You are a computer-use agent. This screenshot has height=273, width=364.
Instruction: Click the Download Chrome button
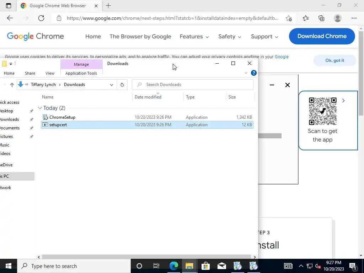click(x=322, y=36)
